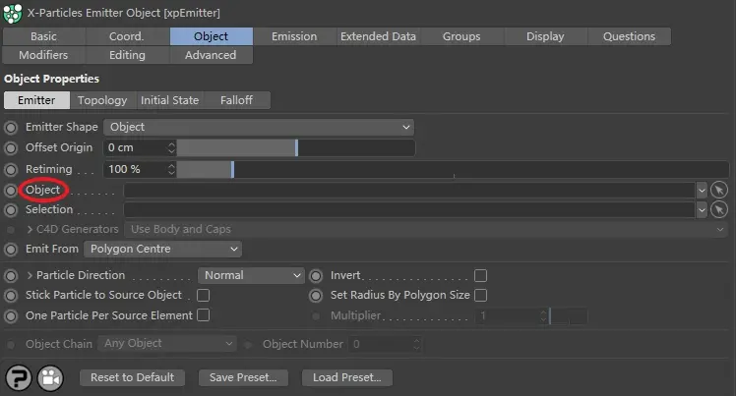The width and height of the screenshot is (736, 396).
Task: Adjust the Offset Origin slider
Action: point(296,148)
